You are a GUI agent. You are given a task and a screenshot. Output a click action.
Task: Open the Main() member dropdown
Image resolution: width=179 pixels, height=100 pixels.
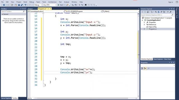(x=139, y=11)
